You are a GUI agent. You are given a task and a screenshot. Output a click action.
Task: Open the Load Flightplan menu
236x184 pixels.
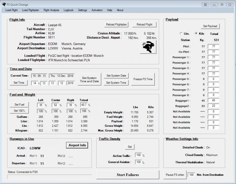tap(31, 10)
